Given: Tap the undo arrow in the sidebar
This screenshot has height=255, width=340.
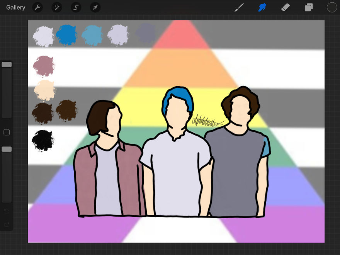Looking at the screenshot, I should click(7, 211).
